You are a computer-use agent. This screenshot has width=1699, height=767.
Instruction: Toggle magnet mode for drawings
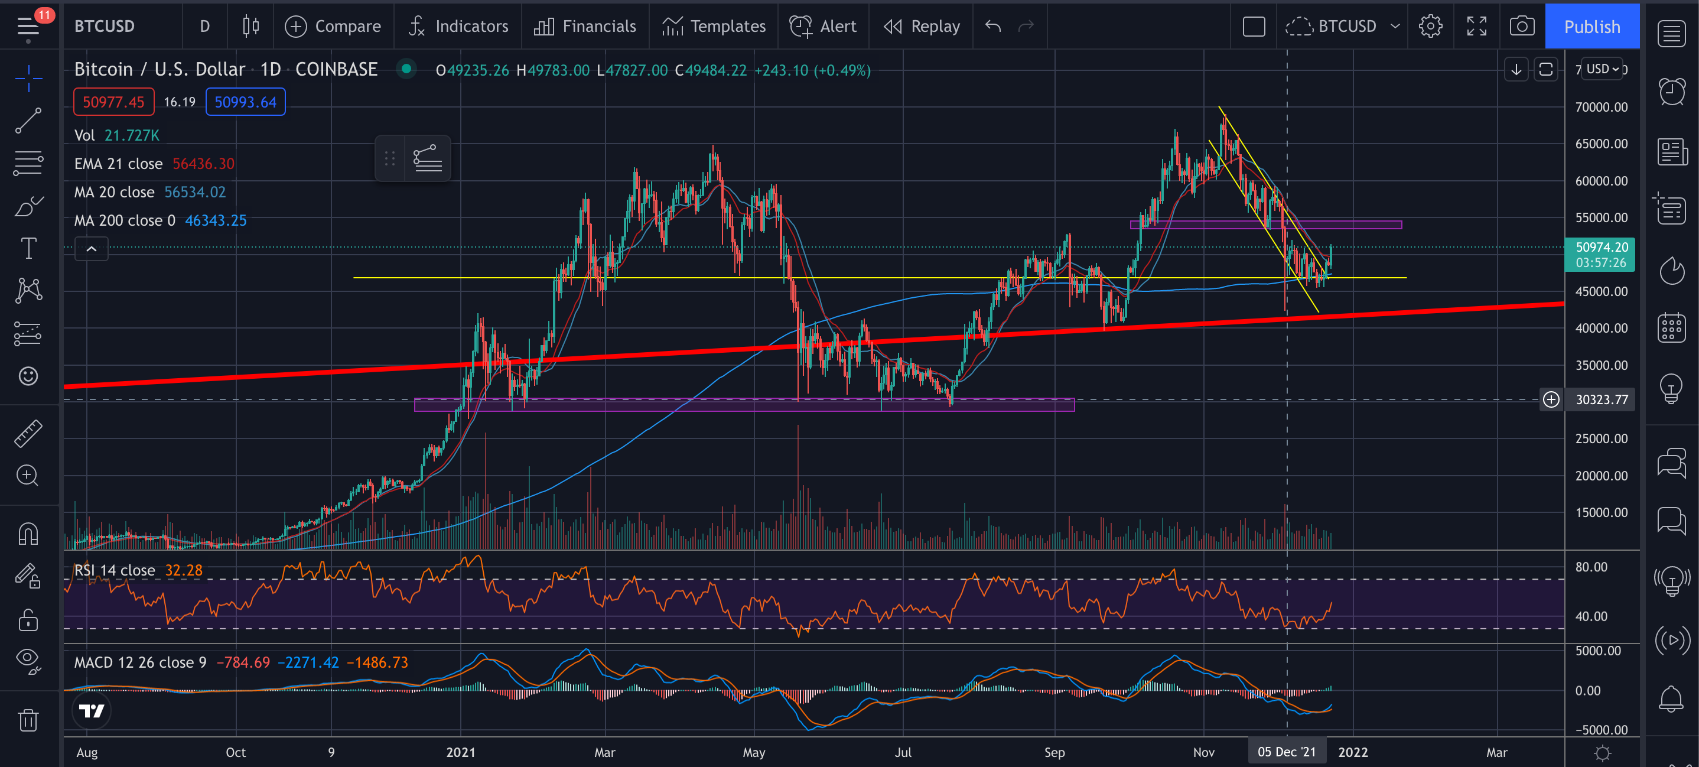[28, 533]
